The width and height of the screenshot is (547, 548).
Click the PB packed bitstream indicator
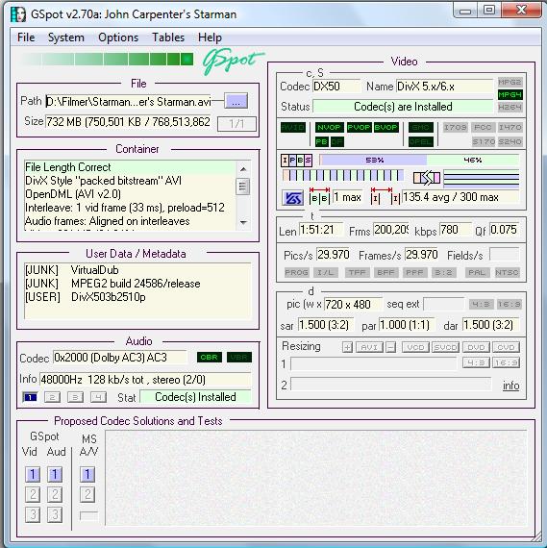(x=321, y=141)
